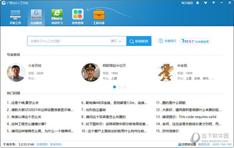Viewport: 234px width, 148px height.
Task: Open question 15 苏州信息价
Action: click(167, 131)
